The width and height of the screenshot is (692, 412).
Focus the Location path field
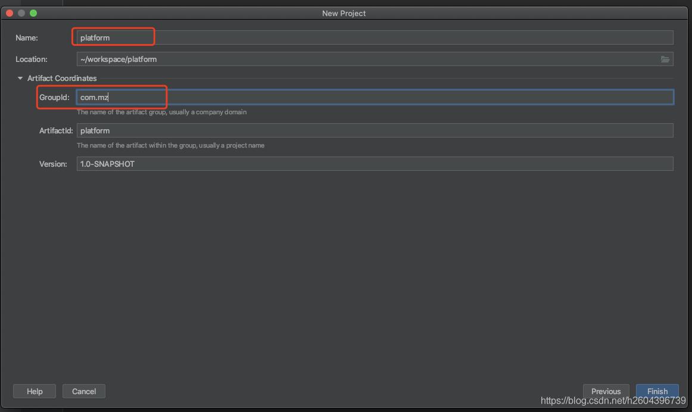[366, 59]
